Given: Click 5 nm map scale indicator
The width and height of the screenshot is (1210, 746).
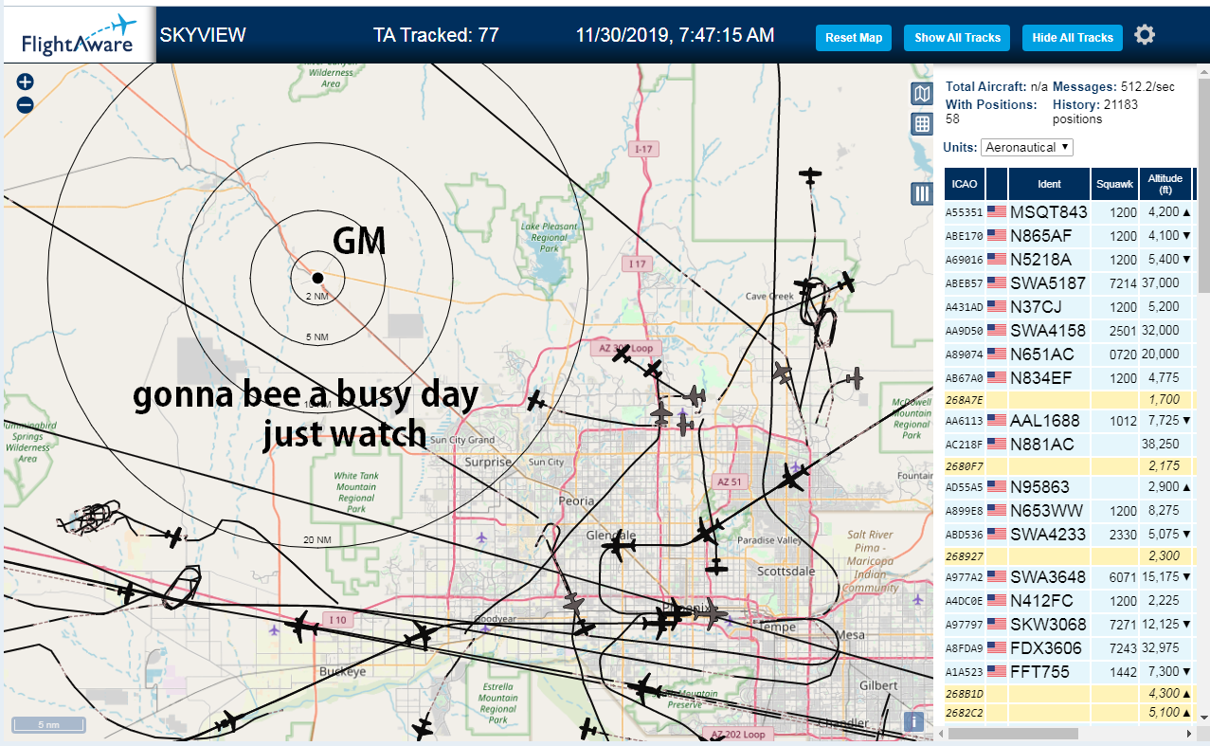Looking at the screenshot, I should 48,725.
